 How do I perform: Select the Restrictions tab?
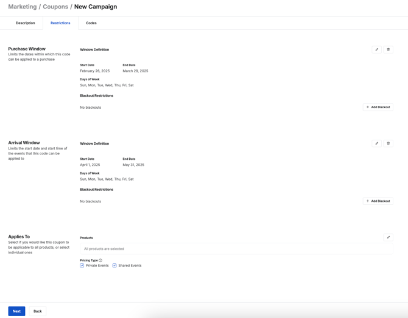pyautogui.click(x=60, y=23)
